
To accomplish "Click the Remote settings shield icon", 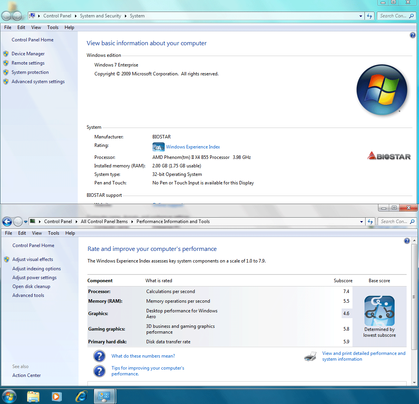I will click(x=6, y=63).
